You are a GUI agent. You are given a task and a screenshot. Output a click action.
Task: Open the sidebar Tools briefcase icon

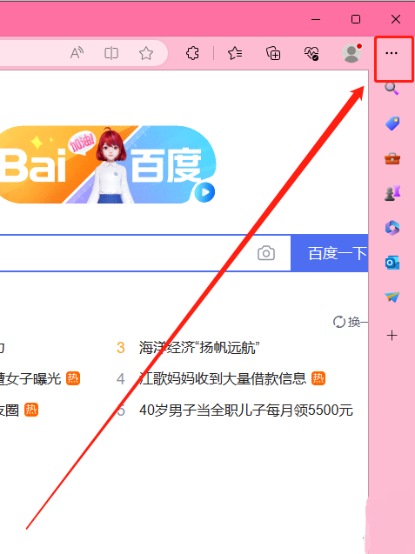tap(392, 158)
